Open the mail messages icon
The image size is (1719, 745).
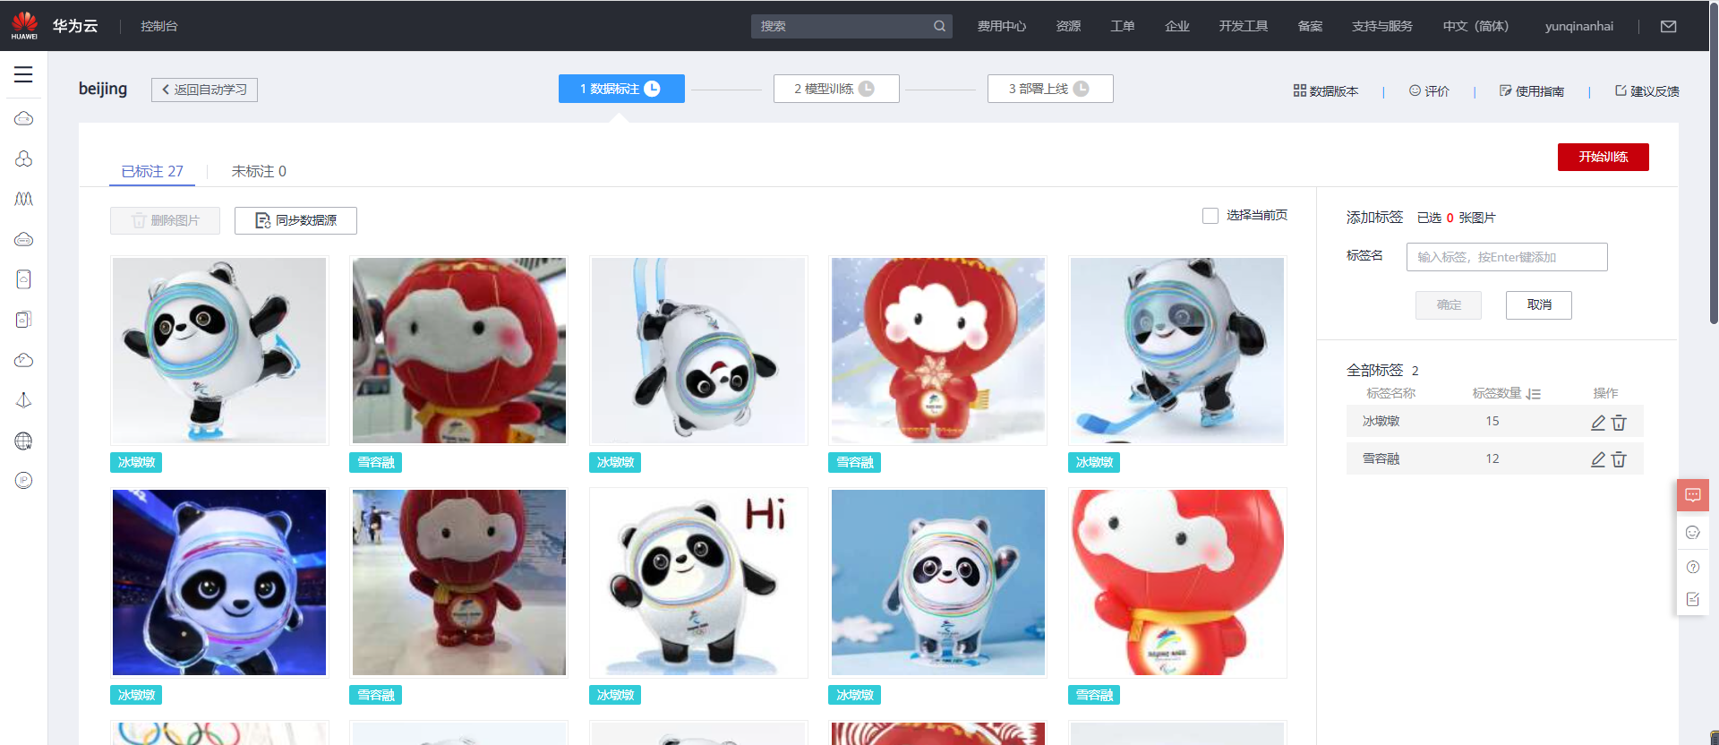1669,26
